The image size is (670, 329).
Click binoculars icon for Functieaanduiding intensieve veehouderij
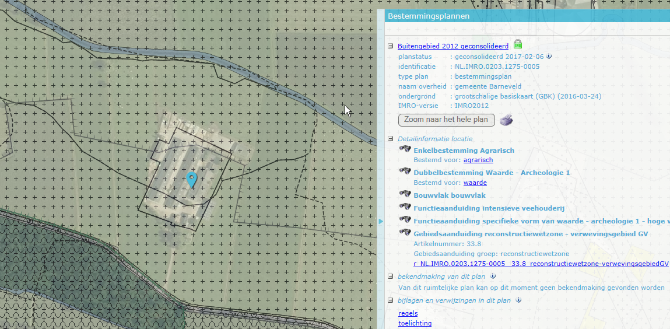tap(405, 207)
